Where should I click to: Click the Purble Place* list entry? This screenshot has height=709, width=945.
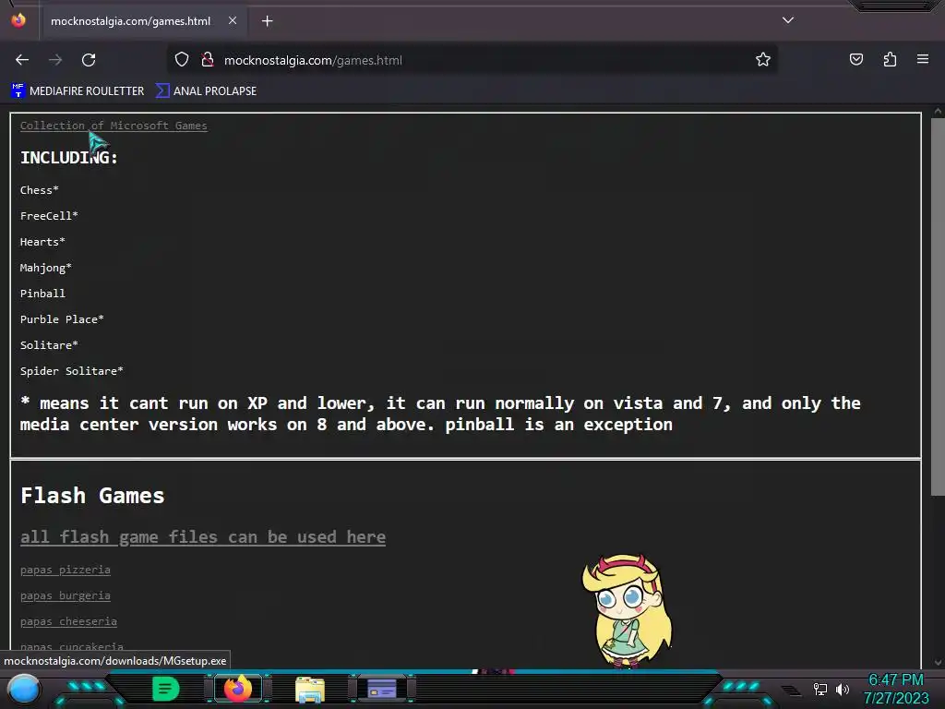tap(62, 319)
